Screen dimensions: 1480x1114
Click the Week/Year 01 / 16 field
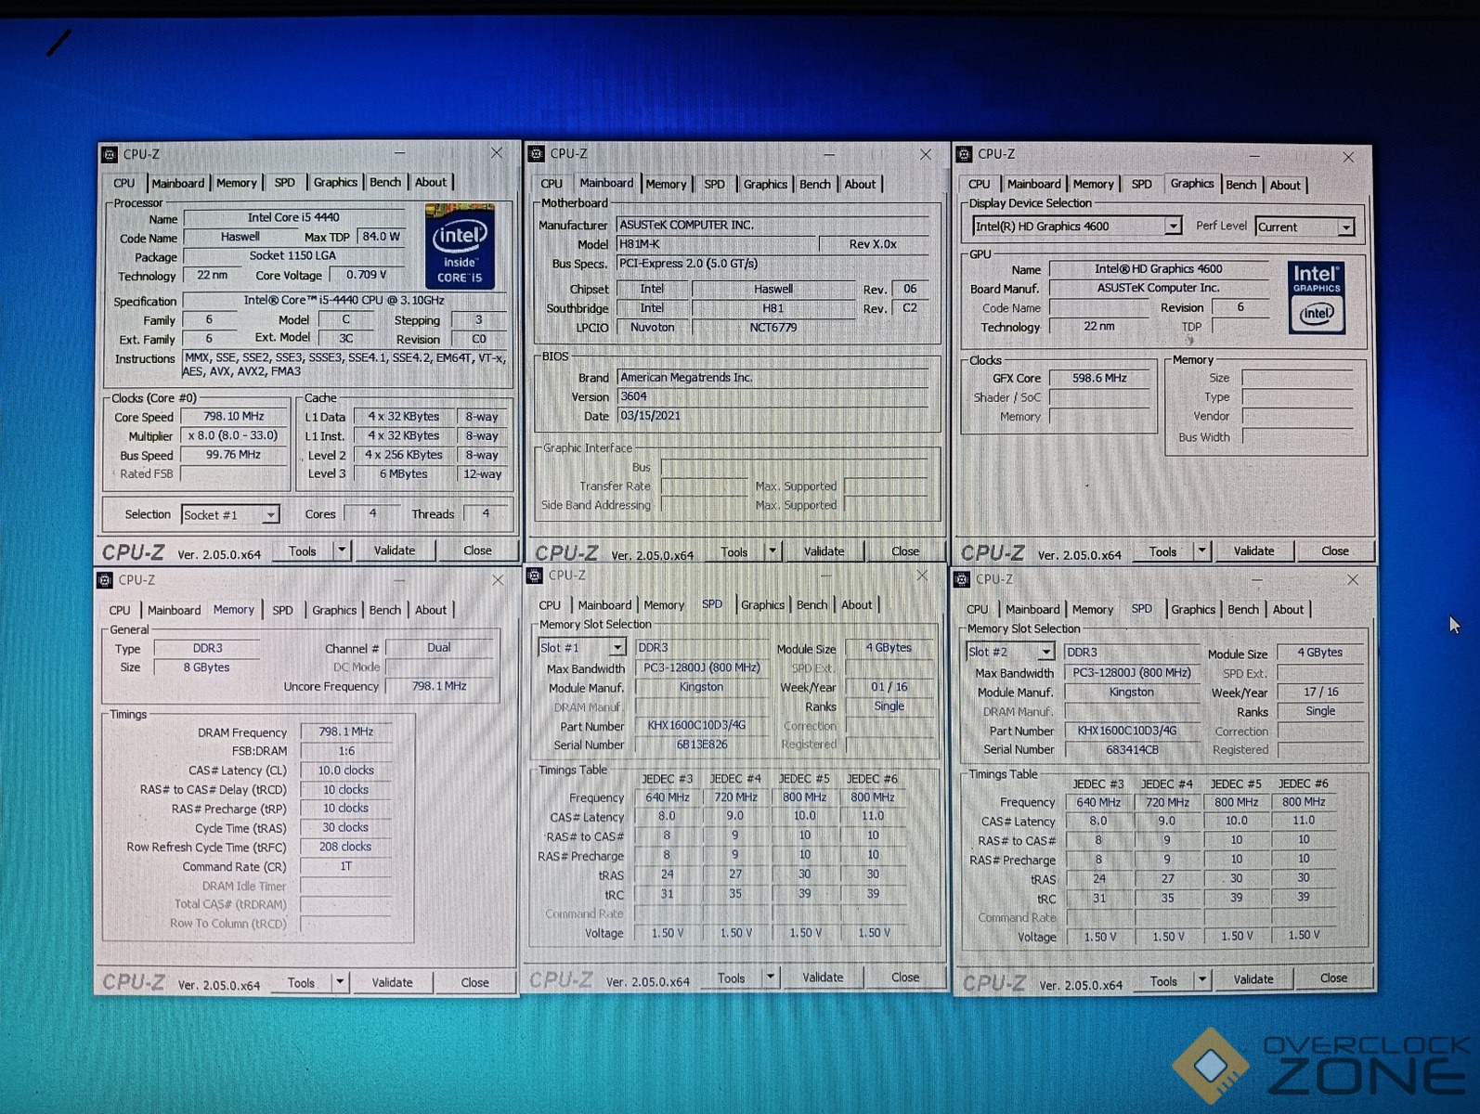(889, 687)
